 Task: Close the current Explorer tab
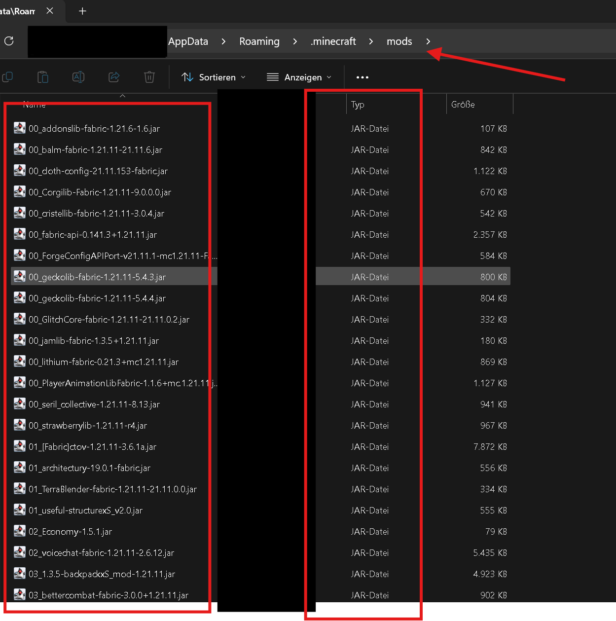tap(50, 11)
